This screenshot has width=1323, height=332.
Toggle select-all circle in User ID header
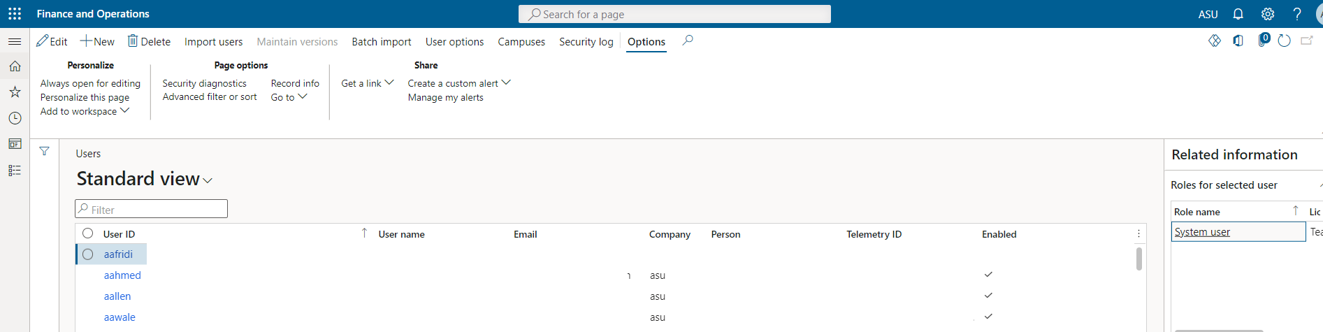point(88,233)
